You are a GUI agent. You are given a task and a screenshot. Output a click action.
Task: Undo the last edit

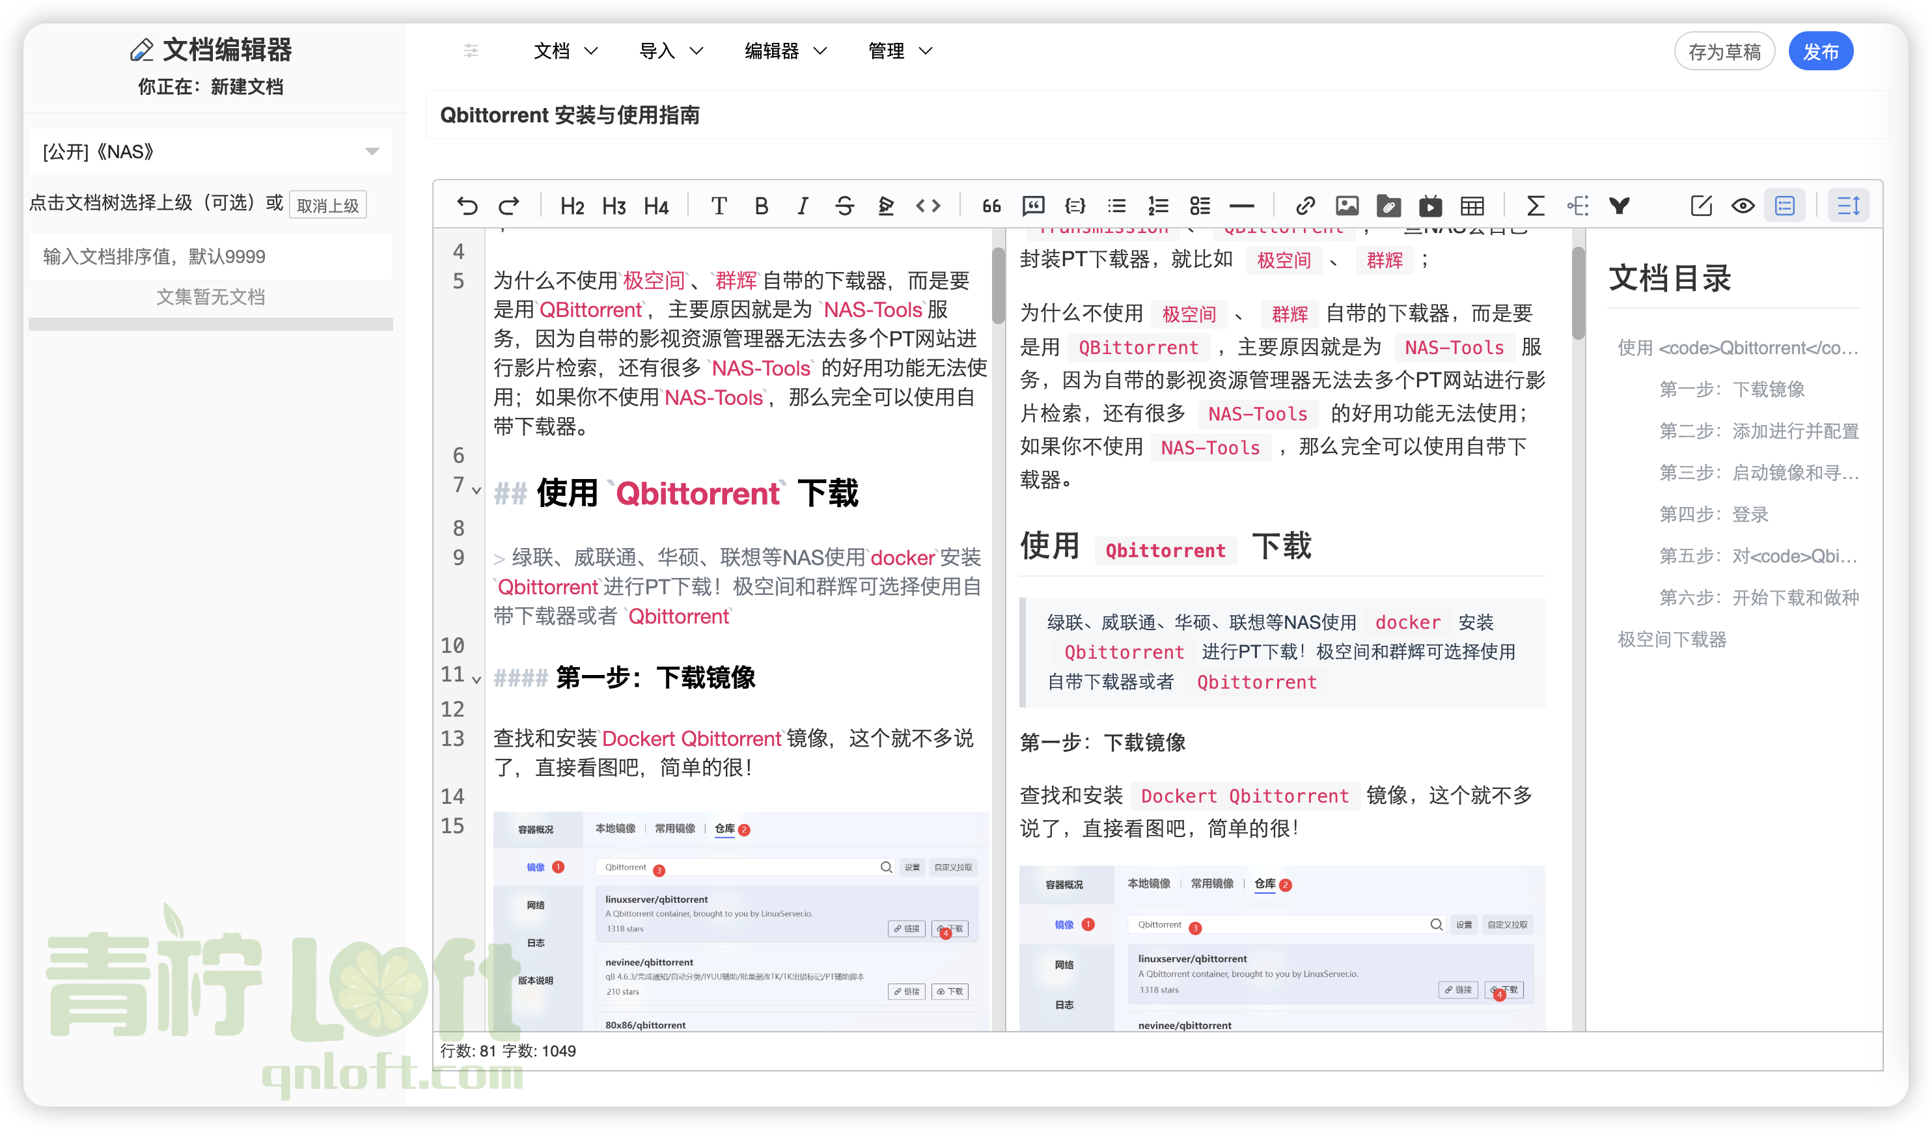point(467,206)
